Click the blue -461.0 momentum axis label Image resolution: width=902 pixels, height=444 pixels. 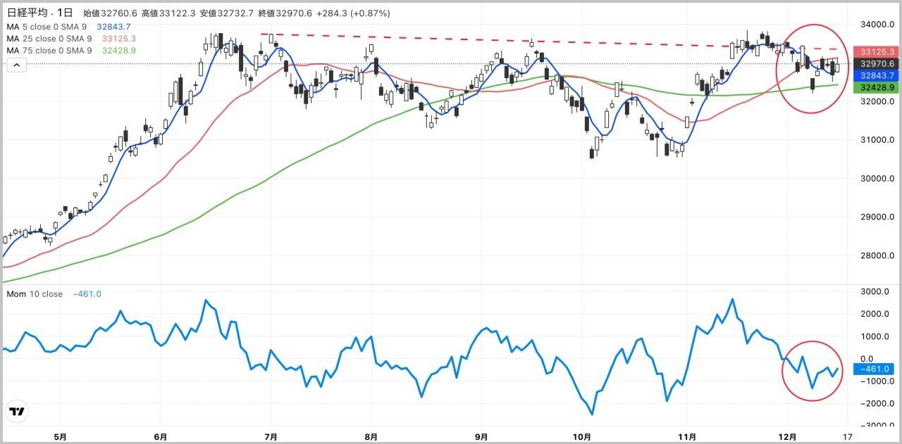click(x=873, y=369)
